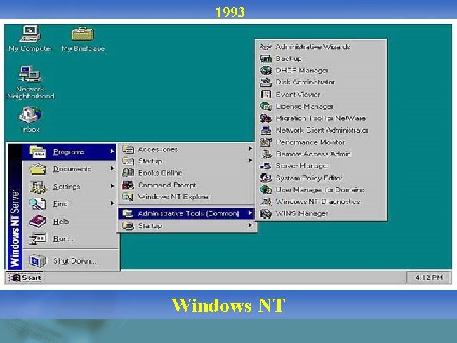Click the Shut Down monitor icon

tap(37, 261)
